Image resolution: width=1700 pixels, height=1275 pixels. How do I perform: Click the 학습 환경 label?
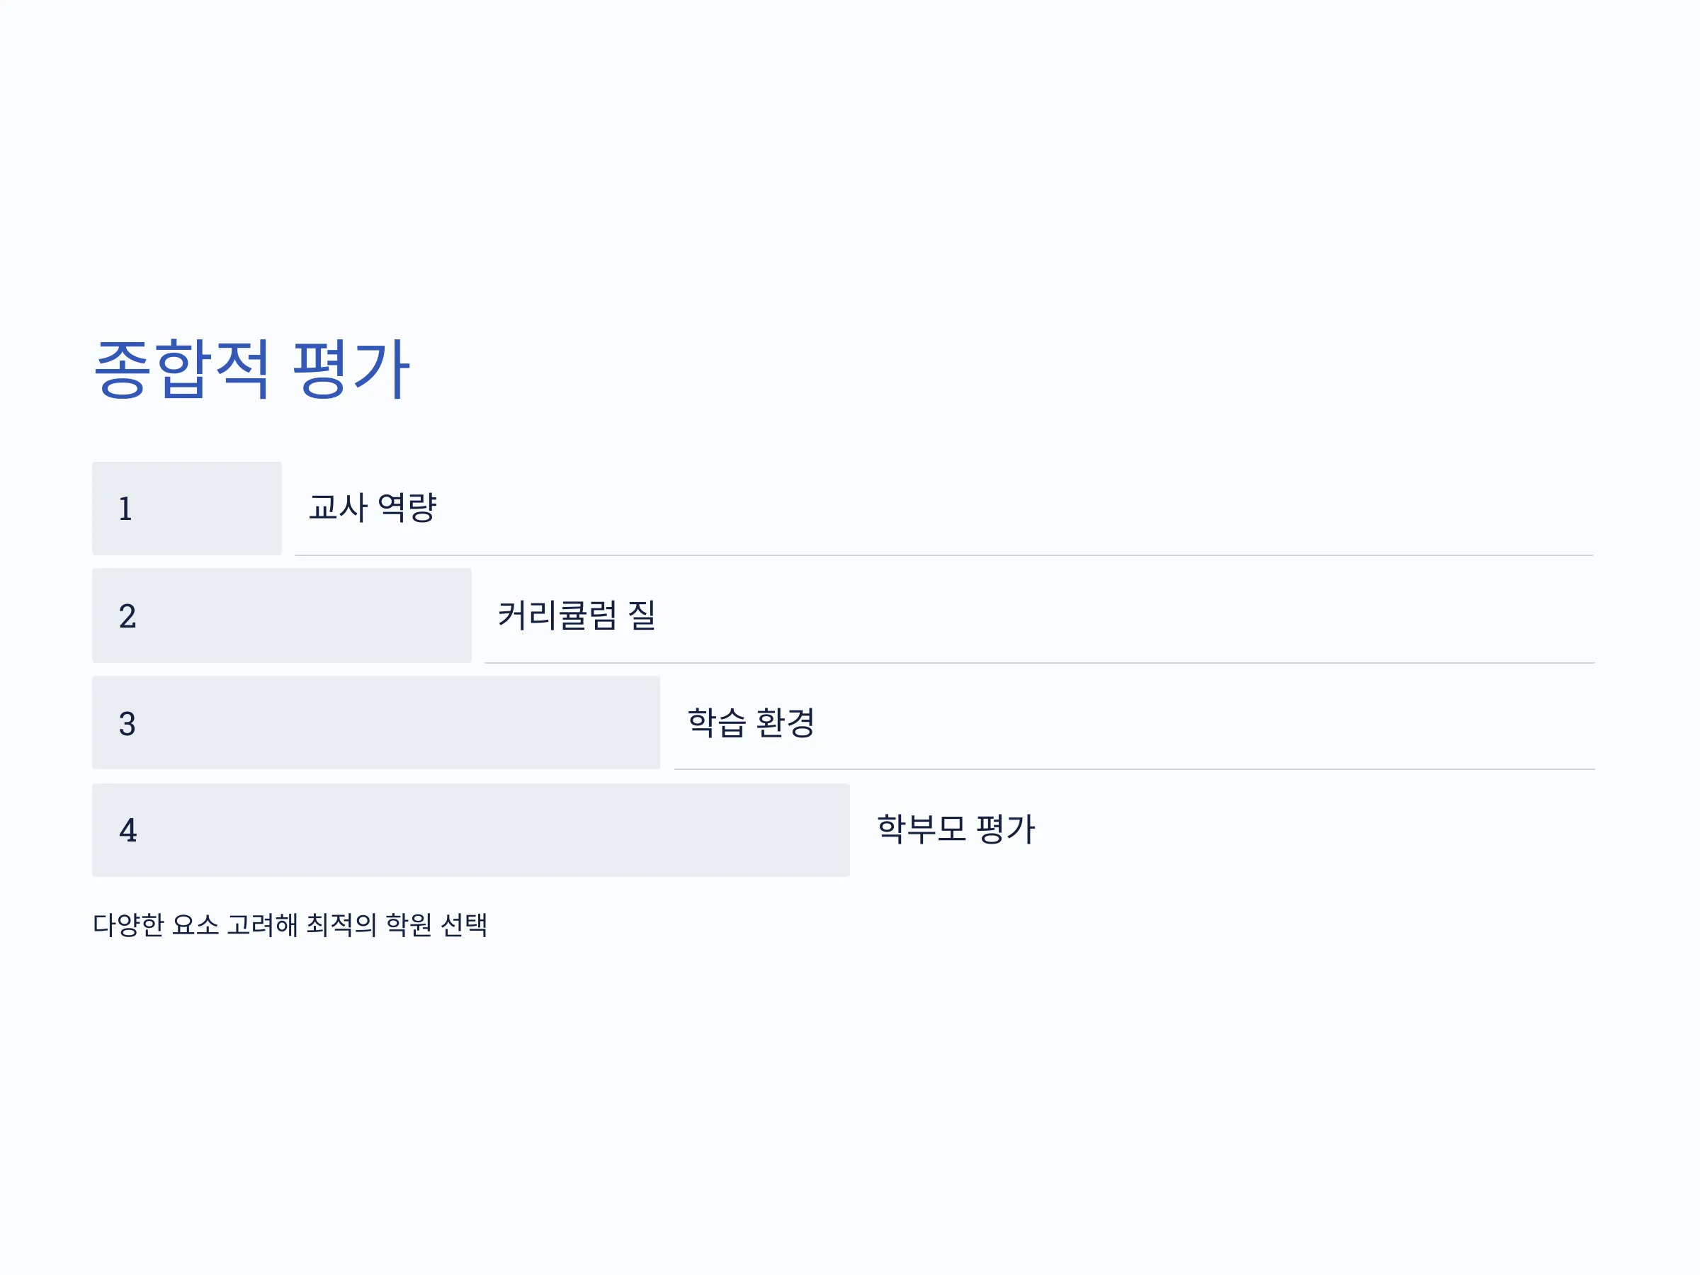[x=751, y=722]
